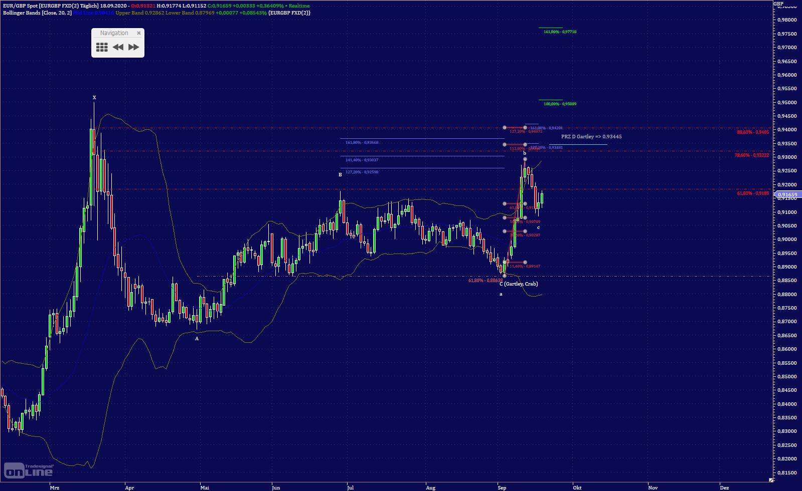The height and width of the screenshot is (491, 802).
Task: Click the Aug label on the time axis
Action: point(430,487)
